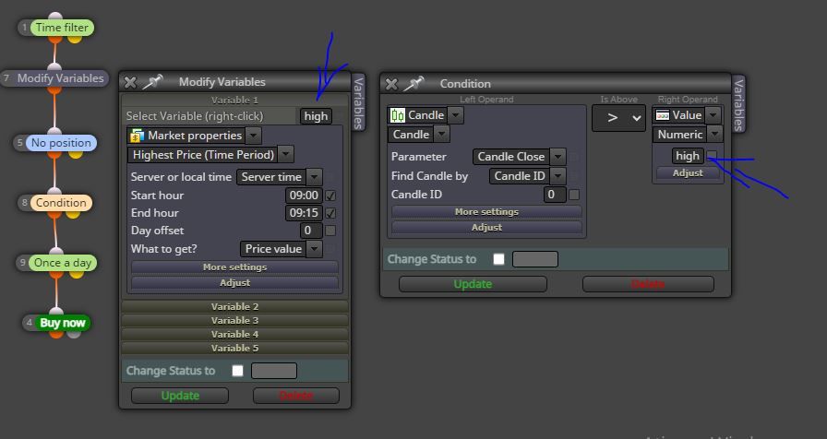This screenshot has height=439, width=827.
Task: Open the Candle Close parameter dropdown
Action: (558, 157)
